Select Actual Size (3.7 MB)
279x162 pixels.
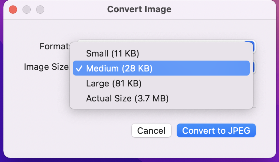[x=161, y=98]
